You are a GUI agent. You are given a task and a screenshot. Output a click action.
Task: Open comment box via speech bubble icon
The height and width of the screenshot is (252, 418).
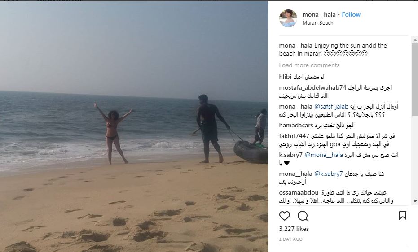pos(303,216)
